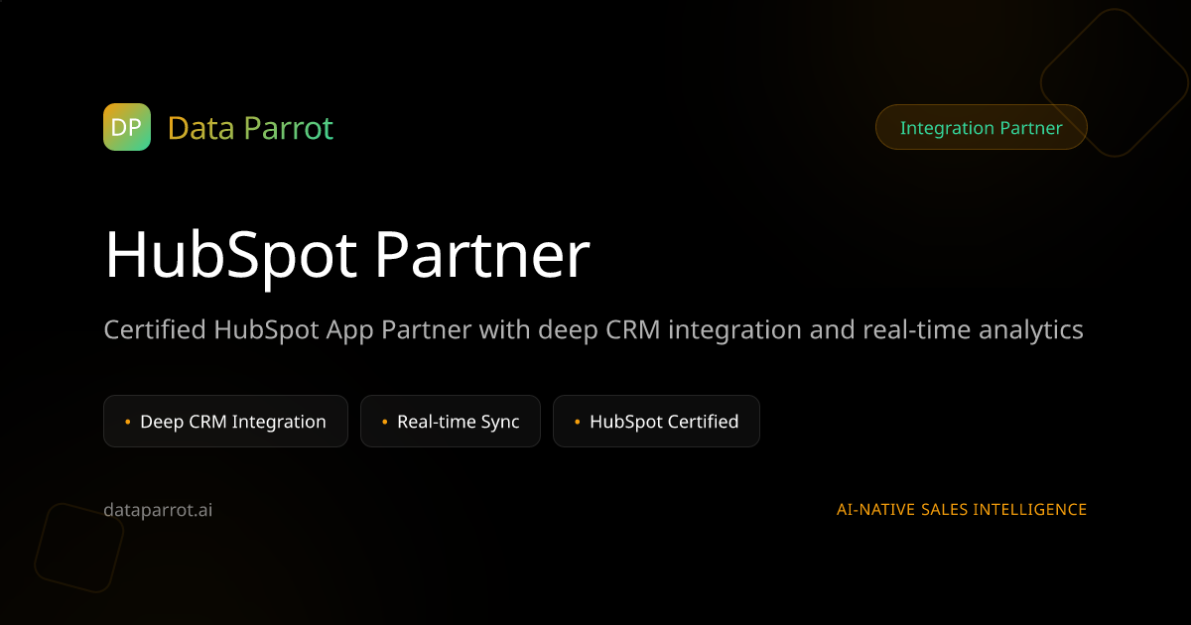This screenshot has width=1191, height=625.
Task: Expand the Deep CRM Integration pill
Action: click(x=225, y=421)
